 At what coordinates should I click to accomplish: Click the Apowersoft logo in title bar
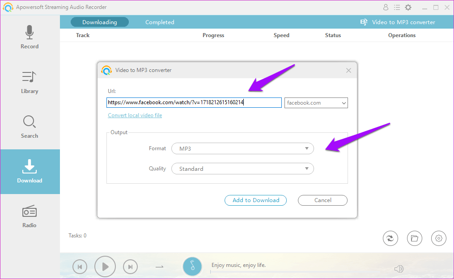(8, 7)
